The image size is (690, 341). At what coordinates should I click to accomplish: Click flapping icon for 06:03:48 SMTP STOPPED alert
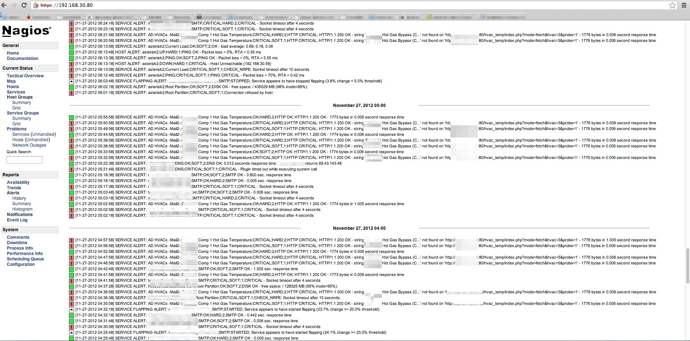click(x=71, y=81)
